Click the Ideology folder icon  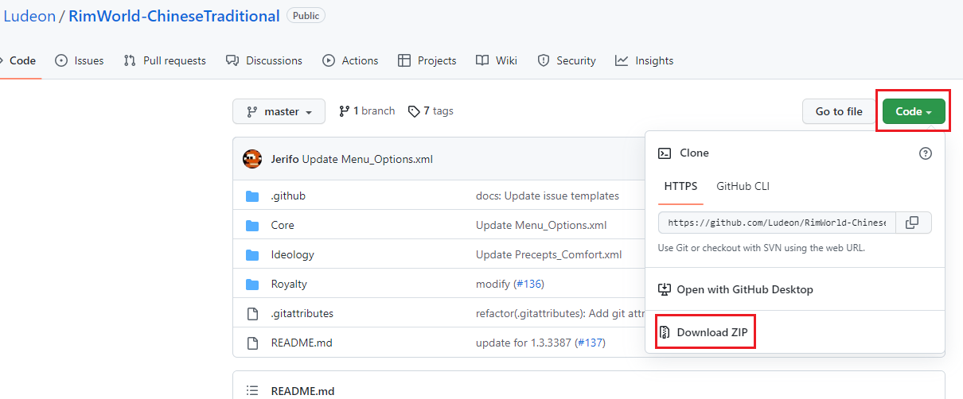pos(253,254)
